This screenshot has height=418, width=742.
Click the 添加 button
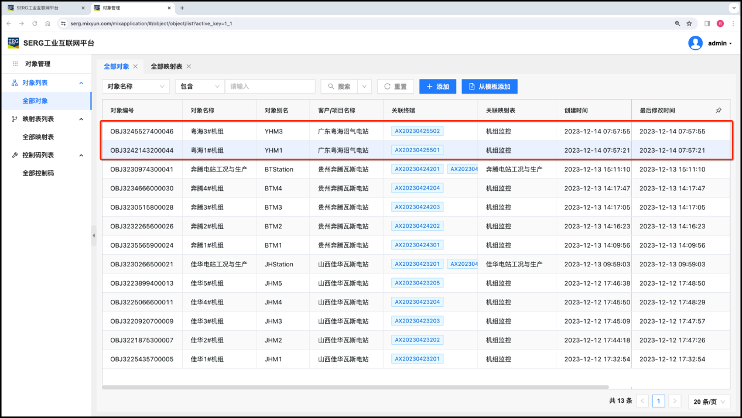[437, 87]
